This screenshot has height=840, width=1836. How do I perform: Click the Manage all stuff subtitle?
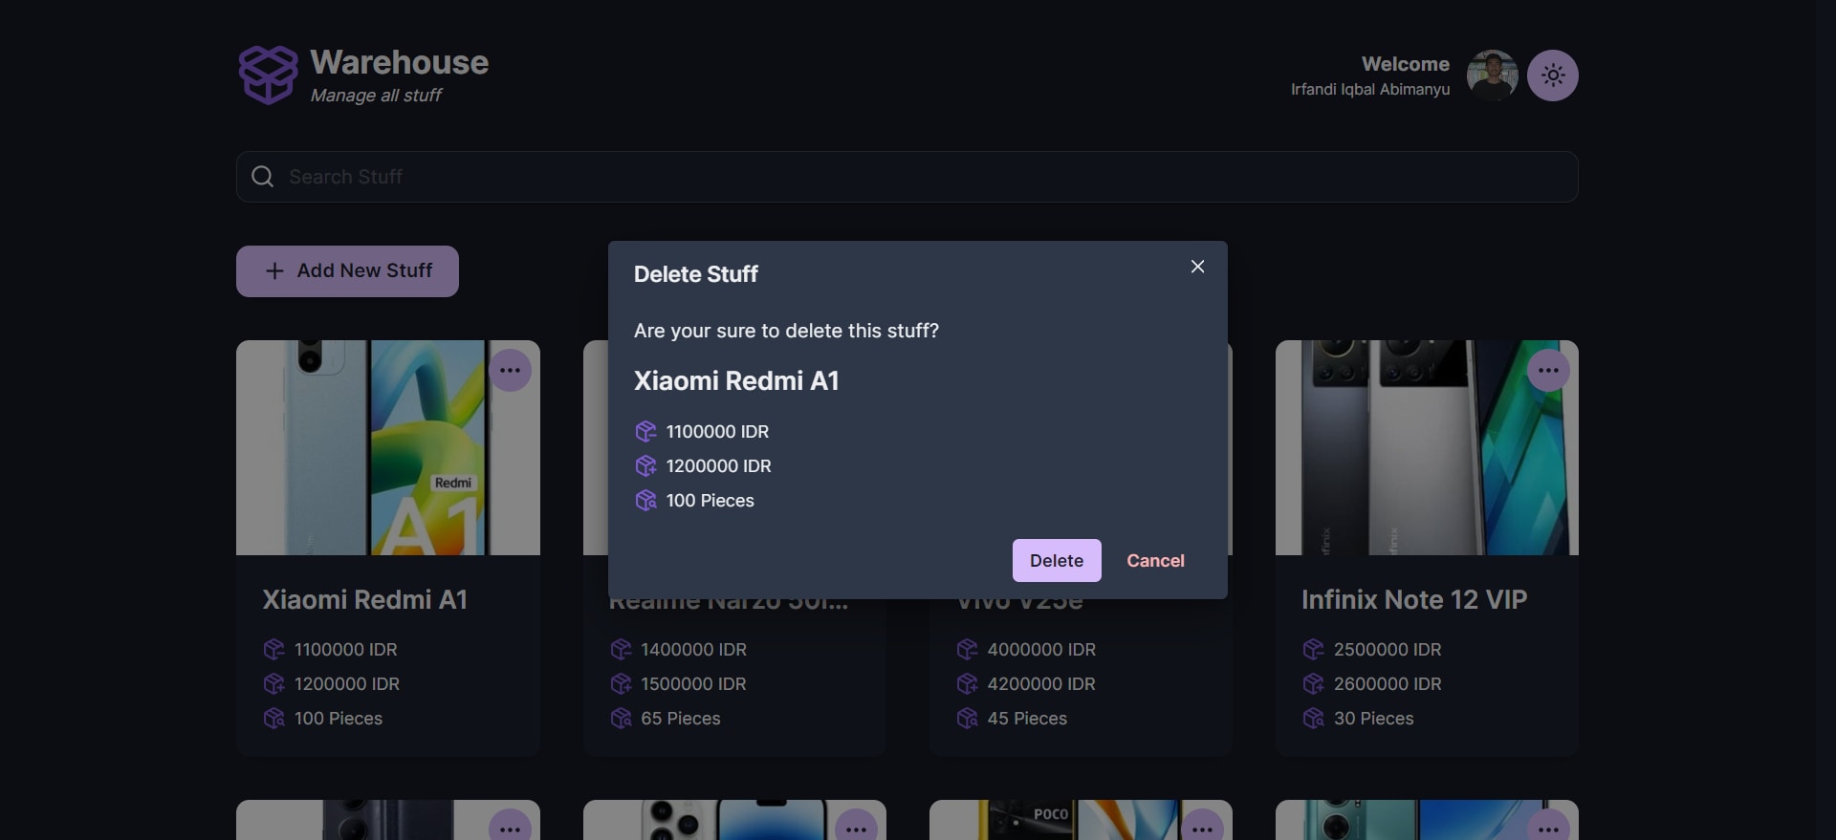pyautogui.click(x=376, y=96)
